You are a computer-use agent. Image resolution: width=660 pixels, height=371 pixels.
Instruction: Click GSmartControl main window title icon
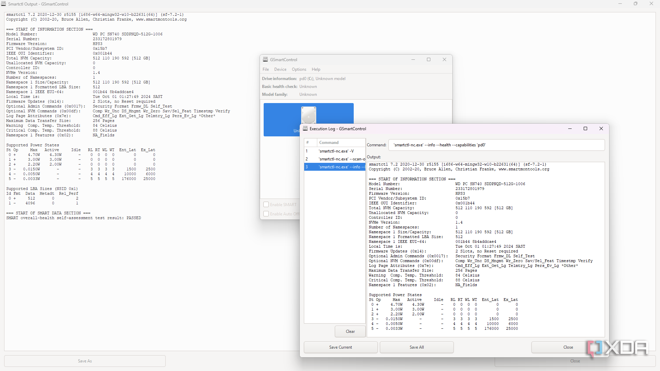coord(265,59)
